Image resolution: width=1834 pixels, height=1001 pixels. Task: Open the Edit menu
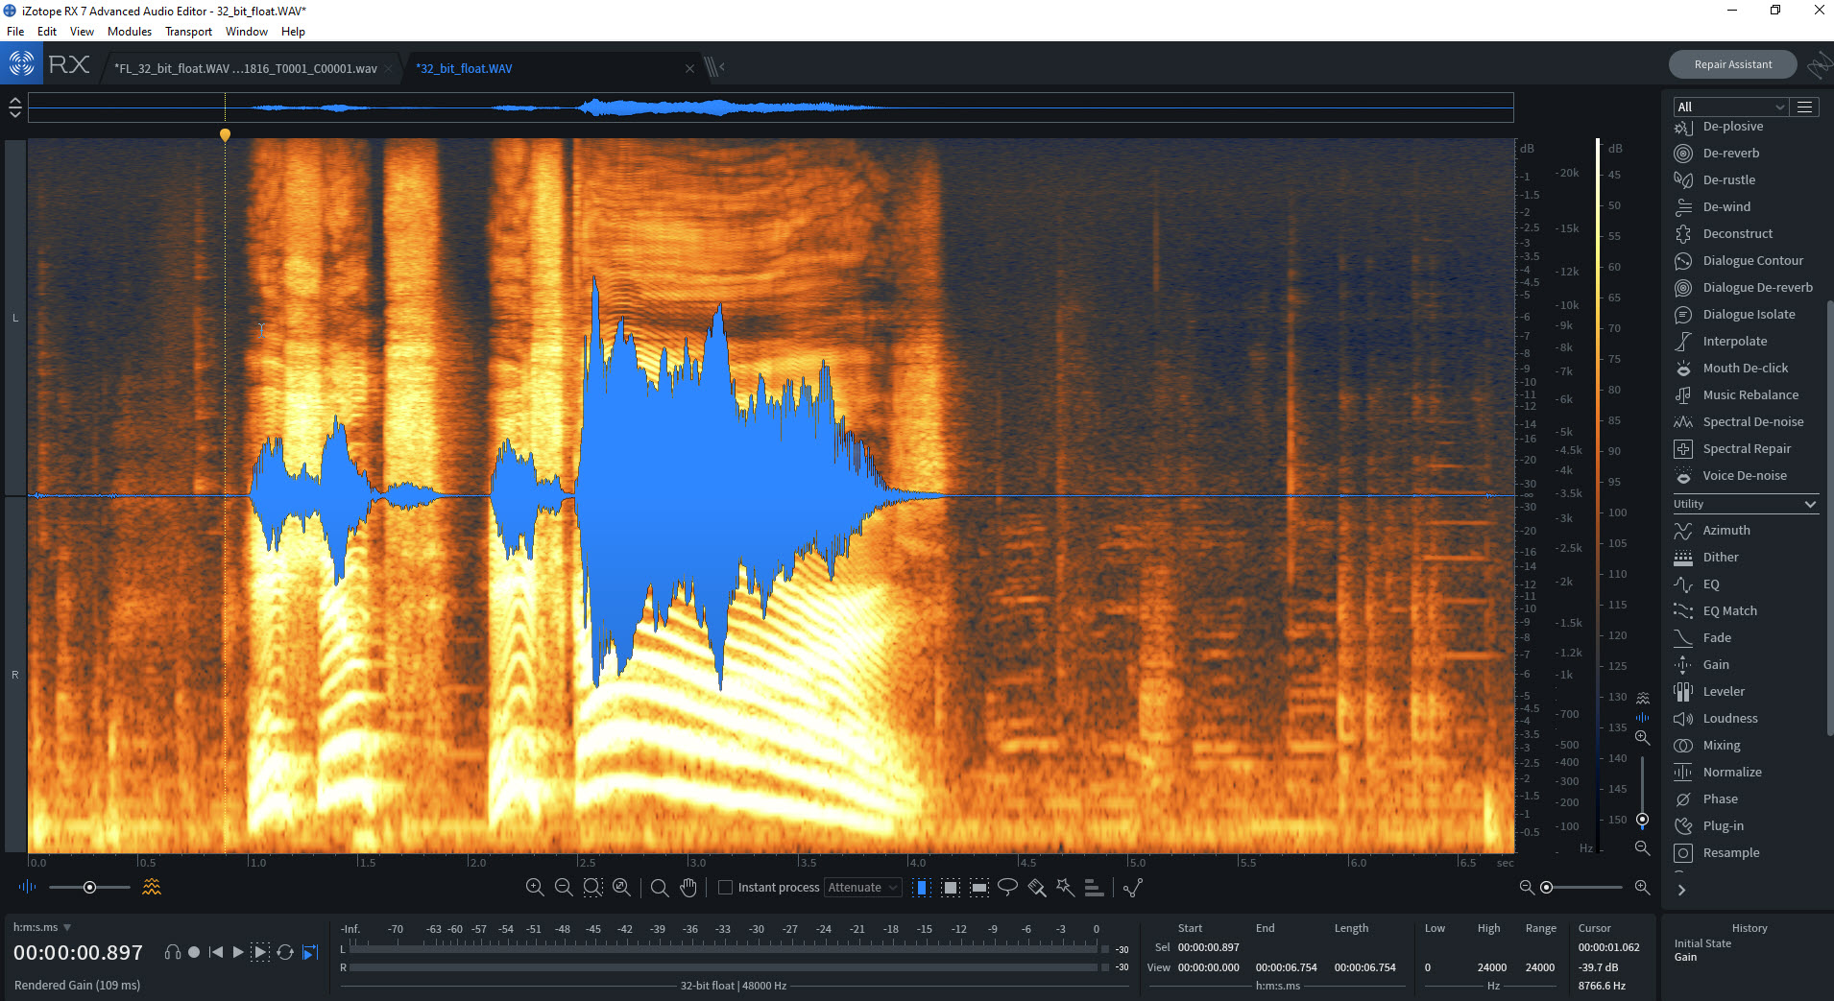(x=47, y=32)
